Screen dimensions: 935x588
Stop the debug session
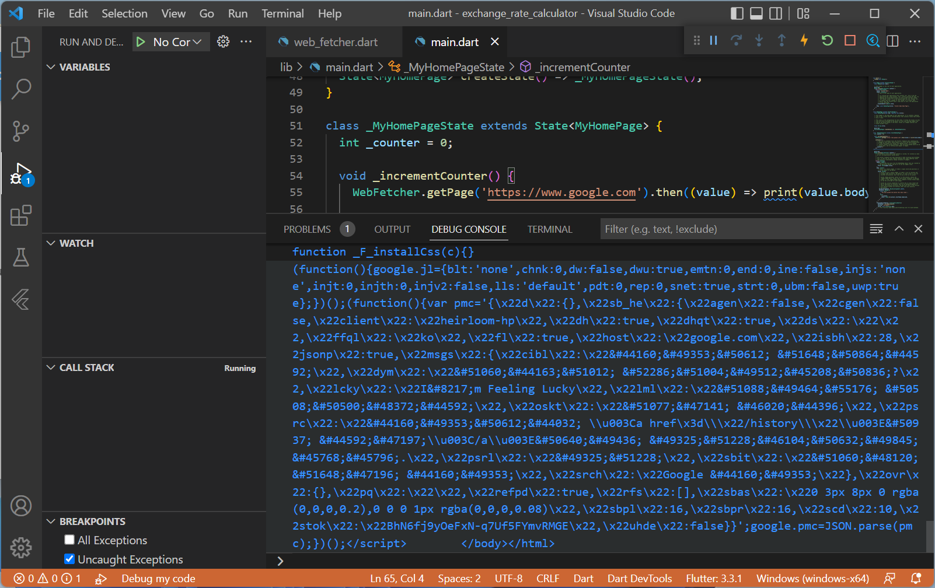(850, 40)
